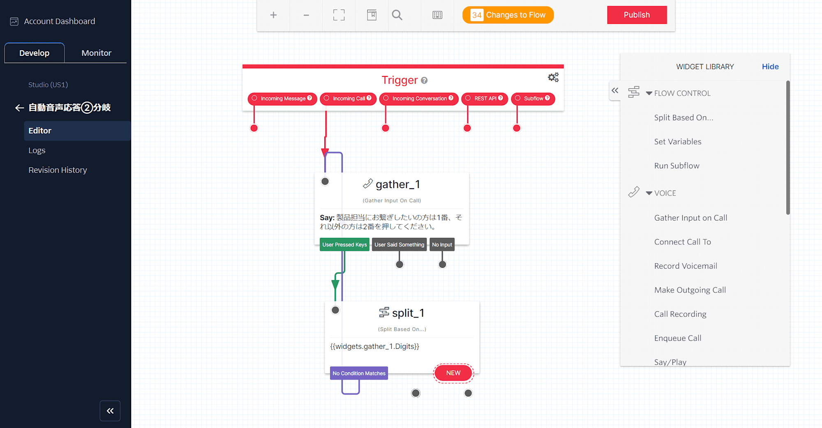Go back using arrow beside flow name
This screenshot has height=428, width=822.
click(x=19, y=108)
